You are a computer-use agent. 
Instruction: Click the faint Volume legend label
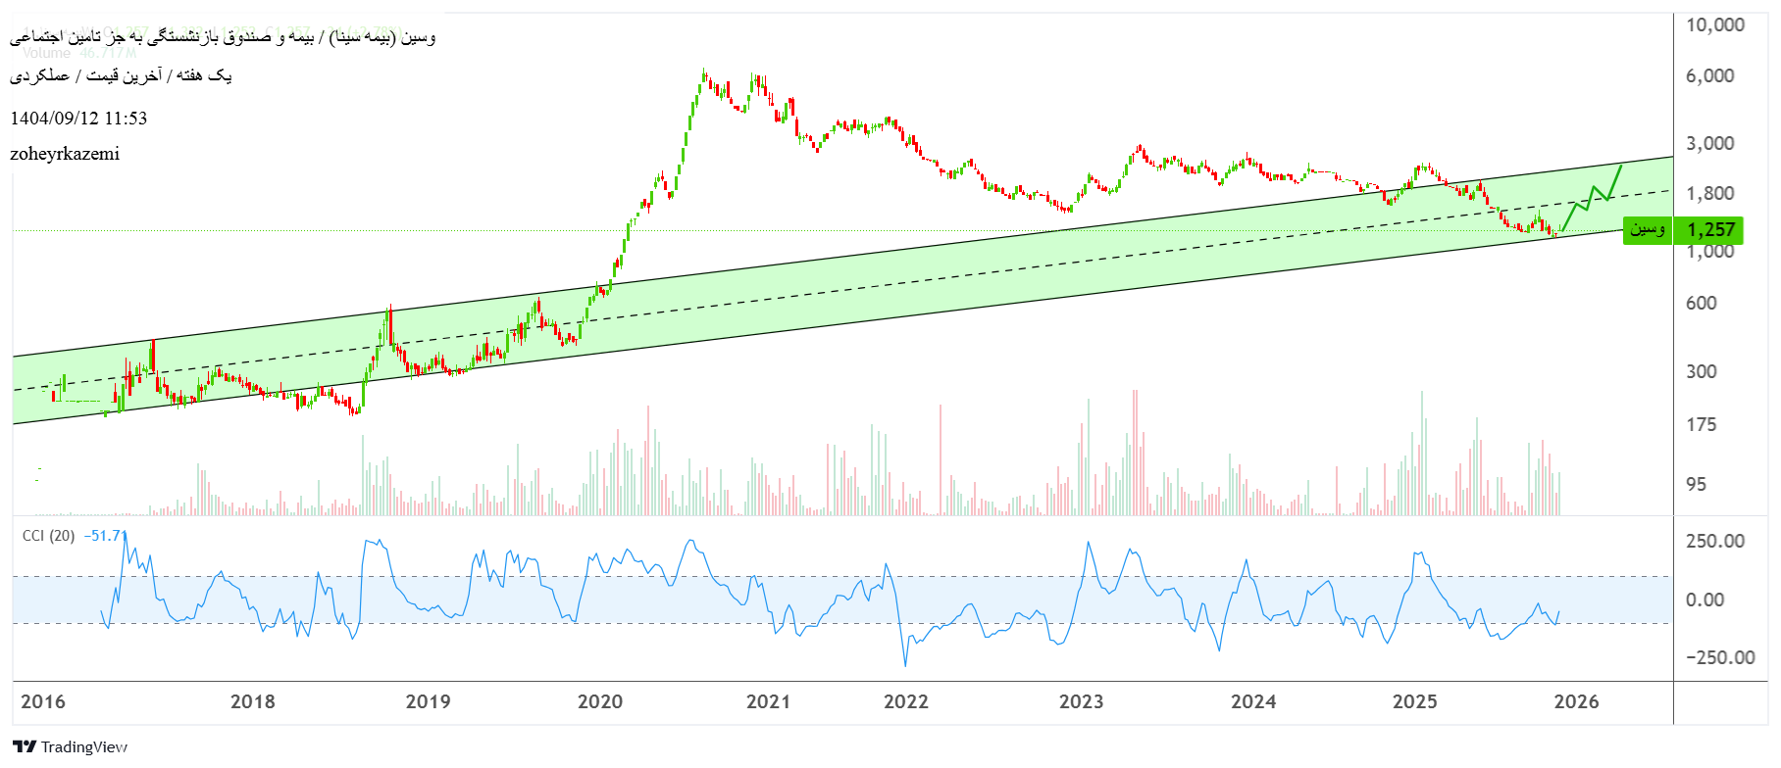coord(46,54)
